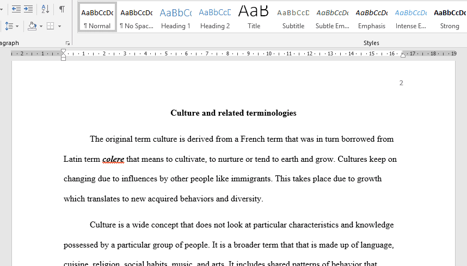
Task: Click the Sort A-Z icon
Action: tap(45, 9)
